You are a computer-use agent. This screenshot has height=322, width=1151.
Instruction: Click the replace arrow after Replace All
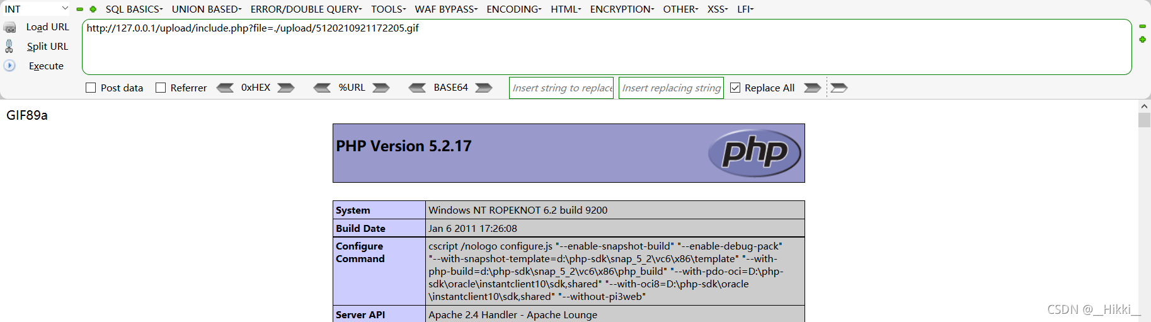tap(813, 88)
